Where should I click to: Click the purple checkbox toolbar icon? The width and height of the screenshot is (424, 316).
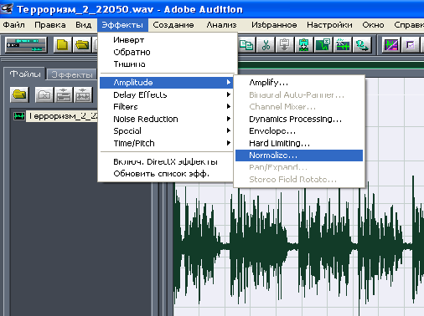pos(410,44)
